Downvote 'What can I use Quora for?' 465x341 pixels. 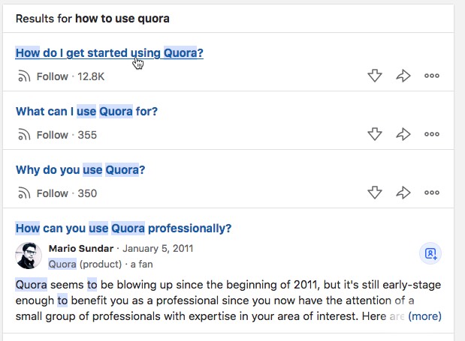(x=375, y=134)
